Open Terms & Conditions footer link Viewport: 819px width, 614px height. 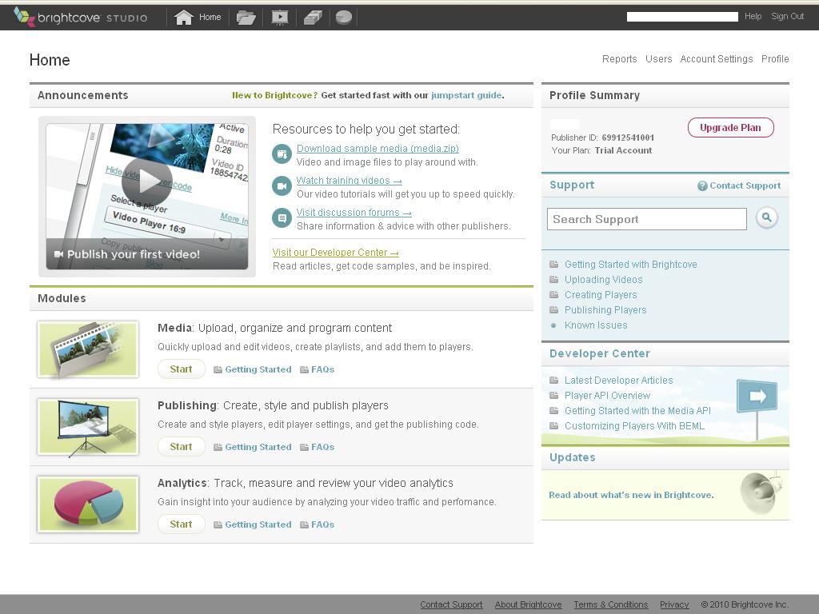pos(610,604)
